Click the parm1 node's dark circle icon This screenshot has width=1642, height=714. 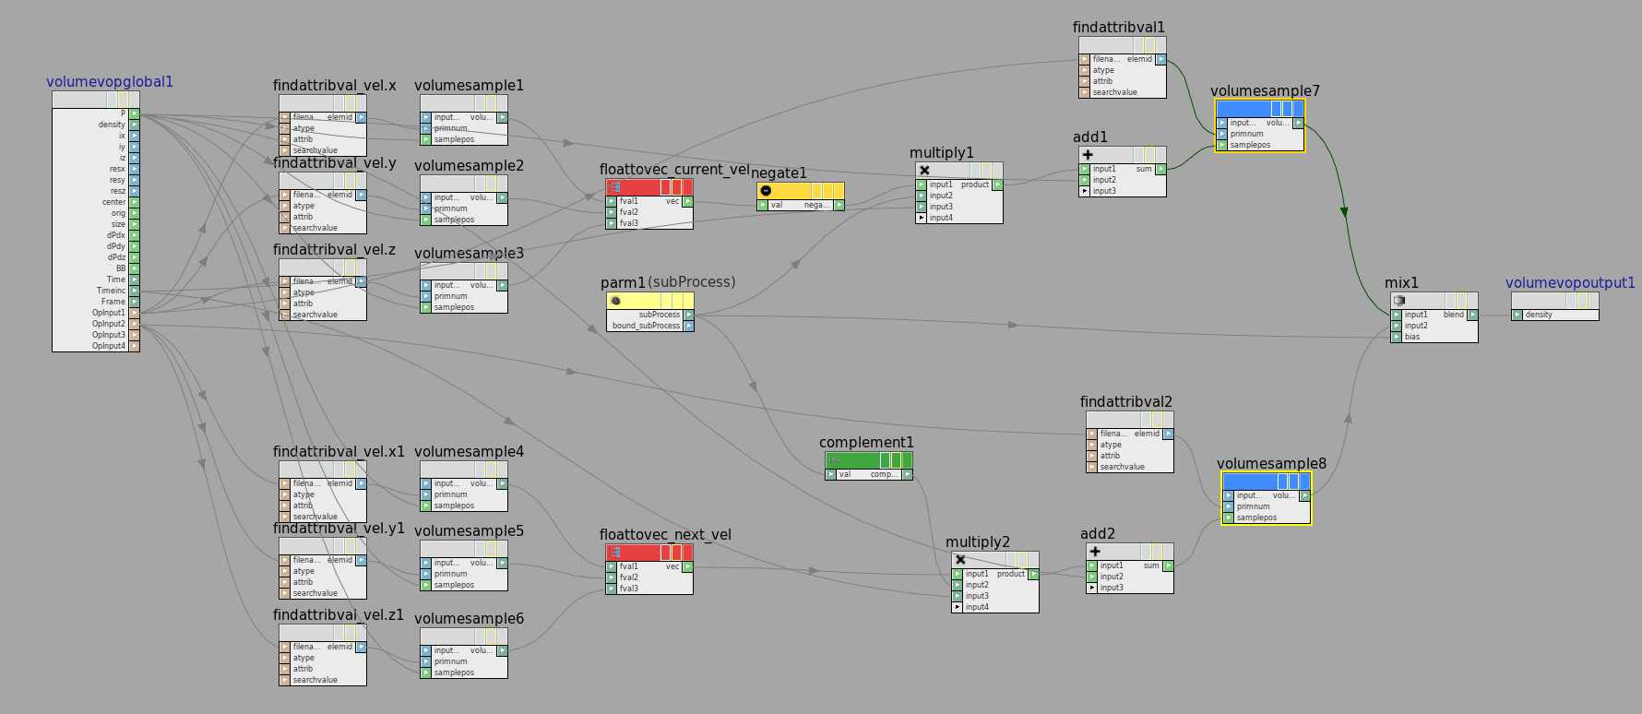click(615, 301)
